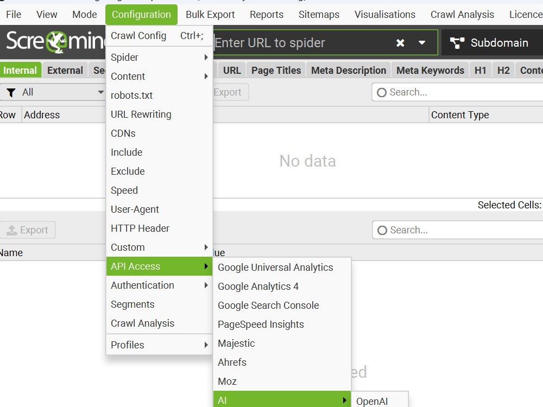Choose Google Analytics 4

[x=282, y=286]
